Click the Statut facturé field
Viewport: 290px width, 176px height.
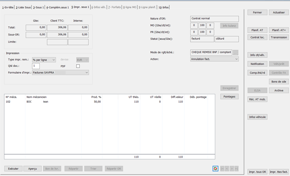point(202,39)
